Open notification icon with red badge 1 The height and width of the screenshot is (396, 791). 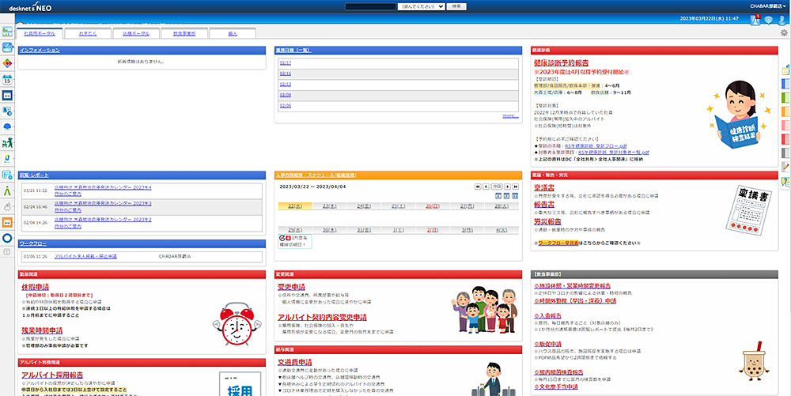point(755,20)
